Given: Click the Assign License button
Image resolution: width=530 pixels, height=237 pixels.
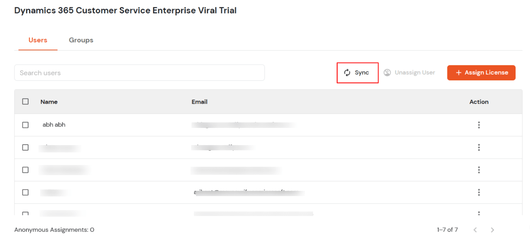Looking at the screenshot, I should point(481,73).
